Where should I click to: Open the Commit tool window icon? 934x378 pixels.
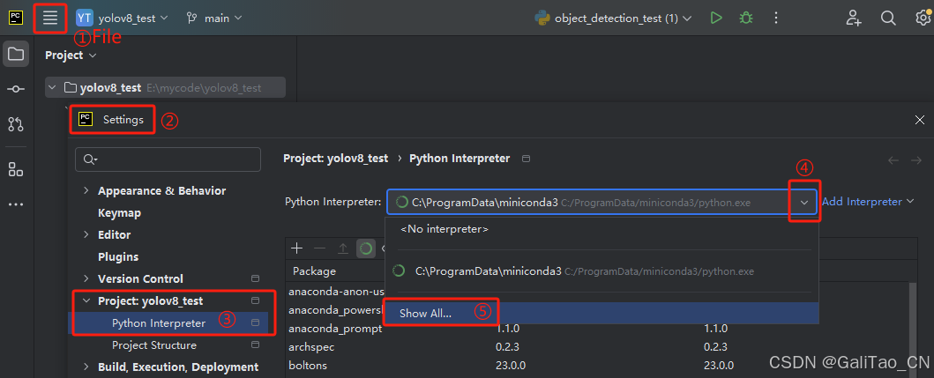pyautogui.click(x=16, y=89)
